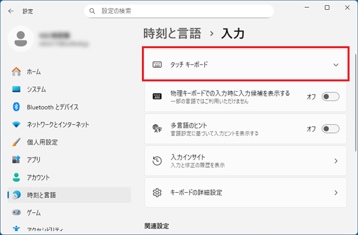Click the Bluetooth icon in sidebar

[16, 107]
